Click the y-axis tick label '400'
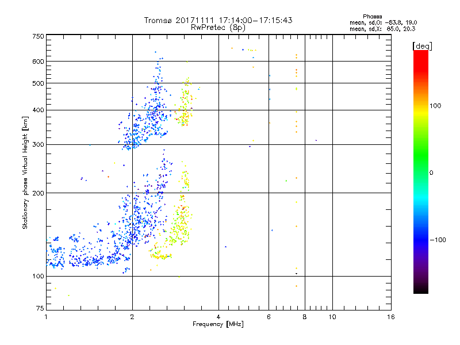The image size is (460, 345). click(38, 110)
